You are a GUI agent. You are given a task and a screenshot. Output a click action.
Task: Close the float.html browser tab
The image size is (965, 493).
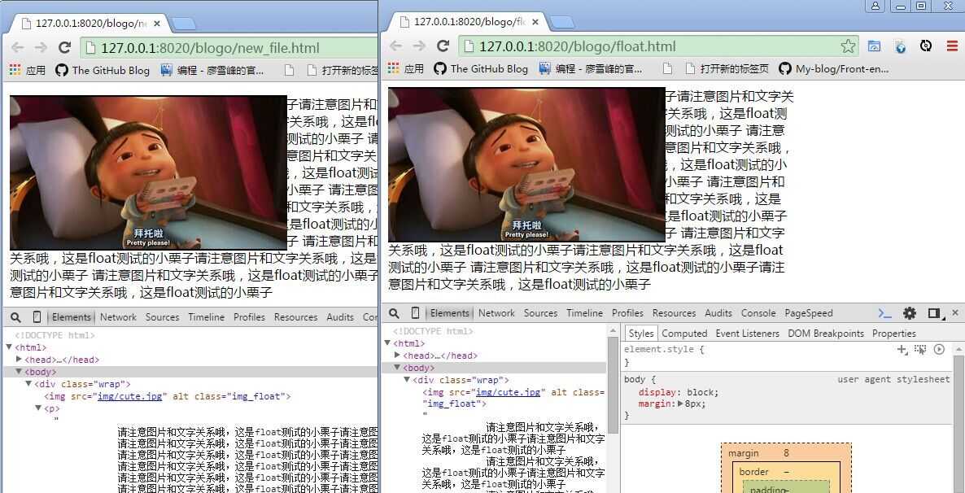coord(535,22)
